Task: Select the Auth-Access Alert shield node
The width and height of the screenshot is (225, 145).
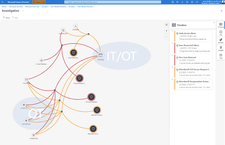Action: point(73,53)
